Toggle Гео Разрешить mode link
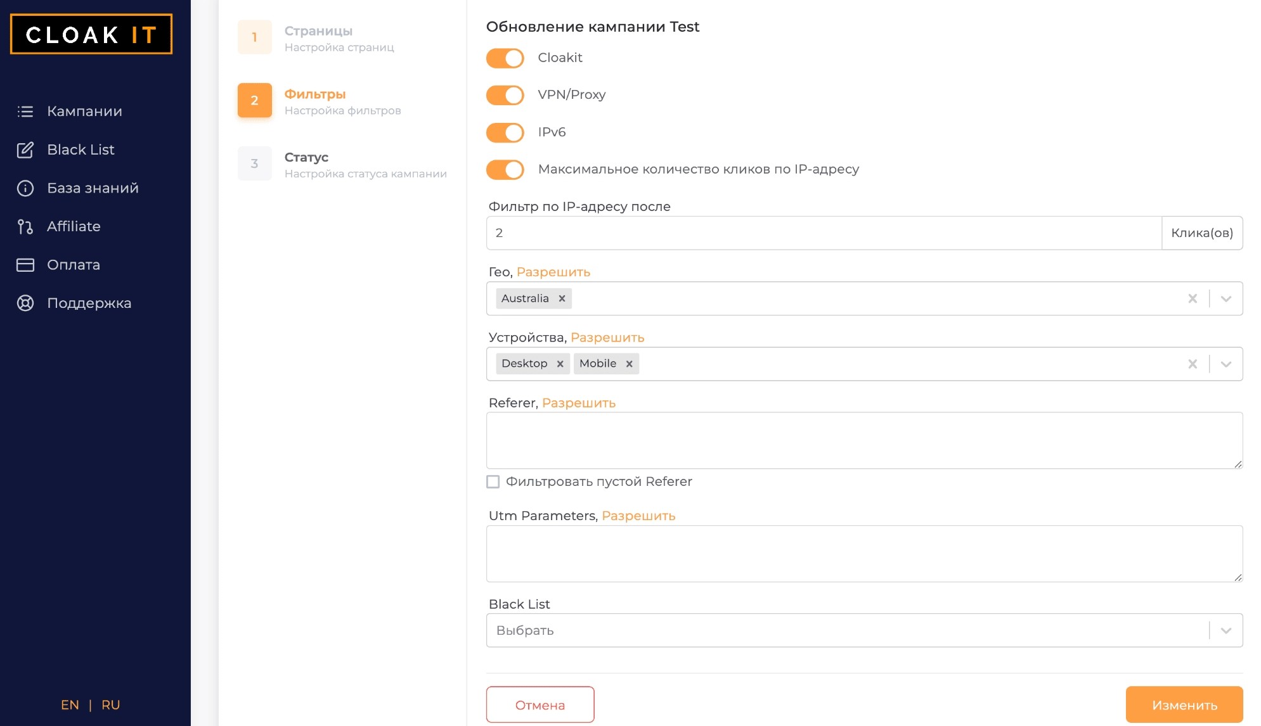The height and width of the screenshot is (726, 1261). point(553,272)
